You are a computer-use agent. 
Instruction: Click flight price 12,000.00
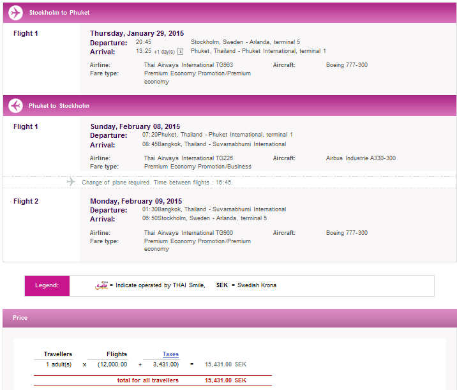(112, 364)
